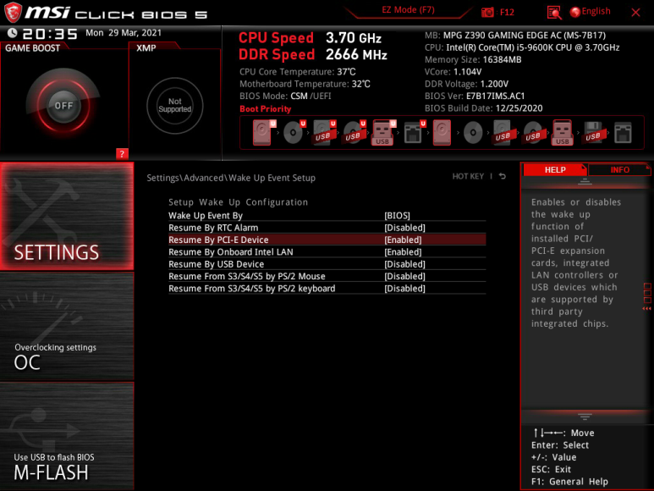Click the date Mon 29 Mar, 2021
654x491 pixels.
[x=124, y=33]
